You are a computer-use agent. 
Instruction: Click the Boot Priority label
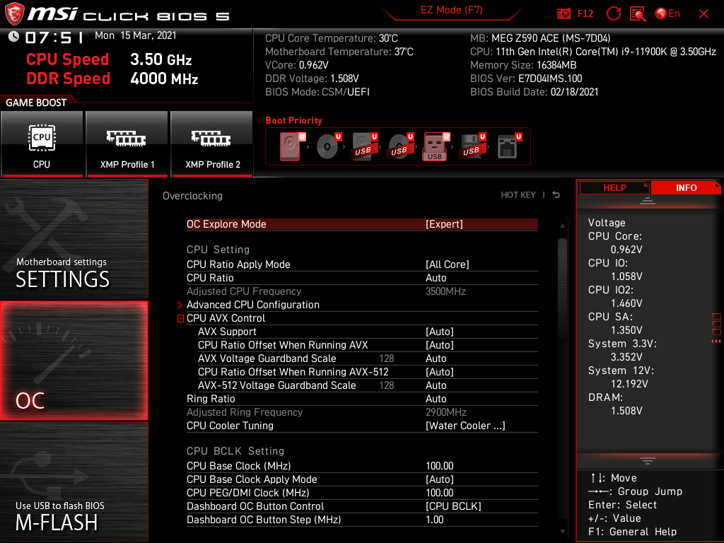pyautogui.click(x=293, y=120)
